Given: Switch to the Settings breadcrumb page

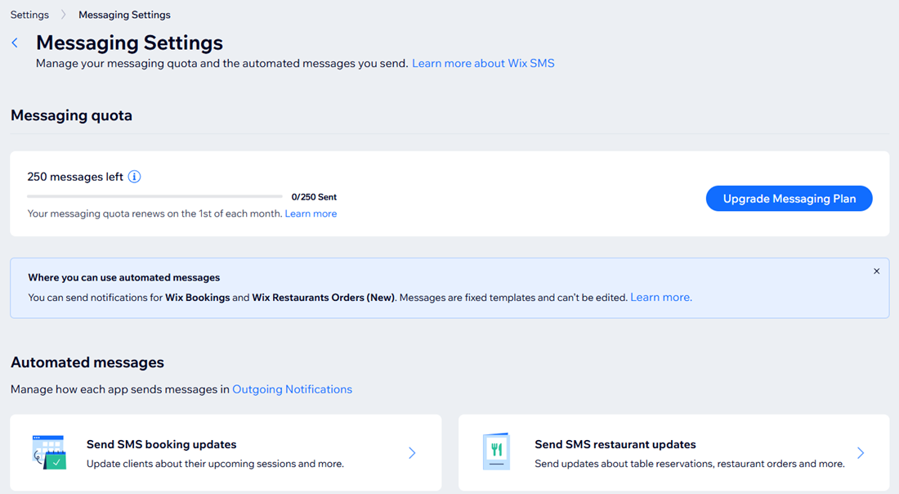Looking at the screenshot, I should (x=29, y=14).
